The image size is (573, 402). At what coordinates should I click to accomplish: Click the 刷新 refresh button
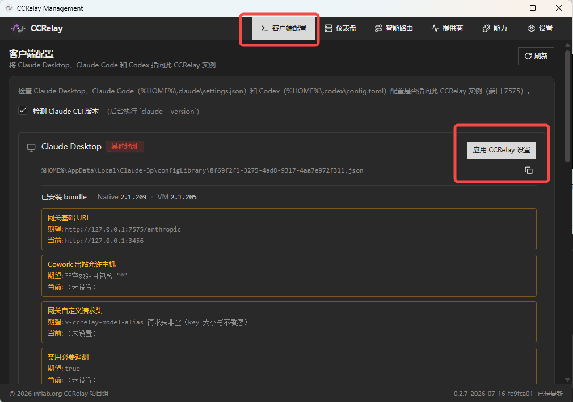pyautogui.click(x=536, y=56)
